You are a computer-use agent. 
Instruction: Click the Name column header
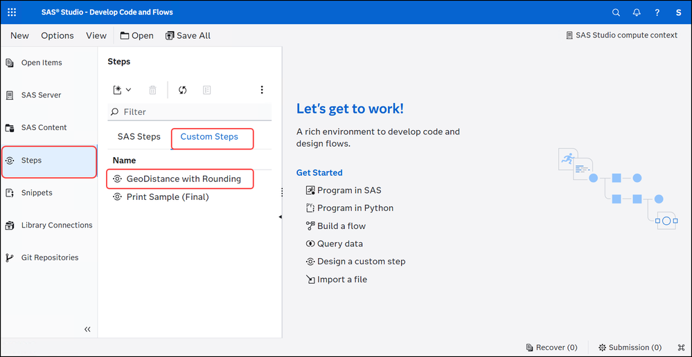tap(124, 161)
